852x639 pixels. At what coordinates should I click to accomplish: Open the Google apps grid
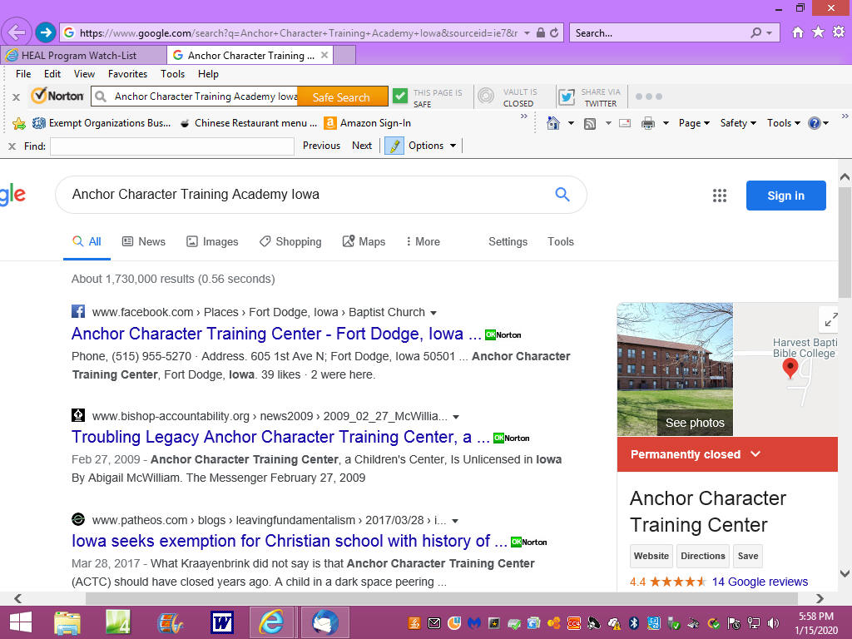pyautogui.click(x=720, y=196)
